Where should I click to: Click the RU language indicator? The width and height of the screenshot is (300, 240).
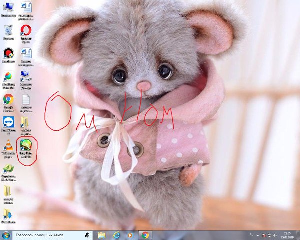pyautogui.click(x=251, y=235)
